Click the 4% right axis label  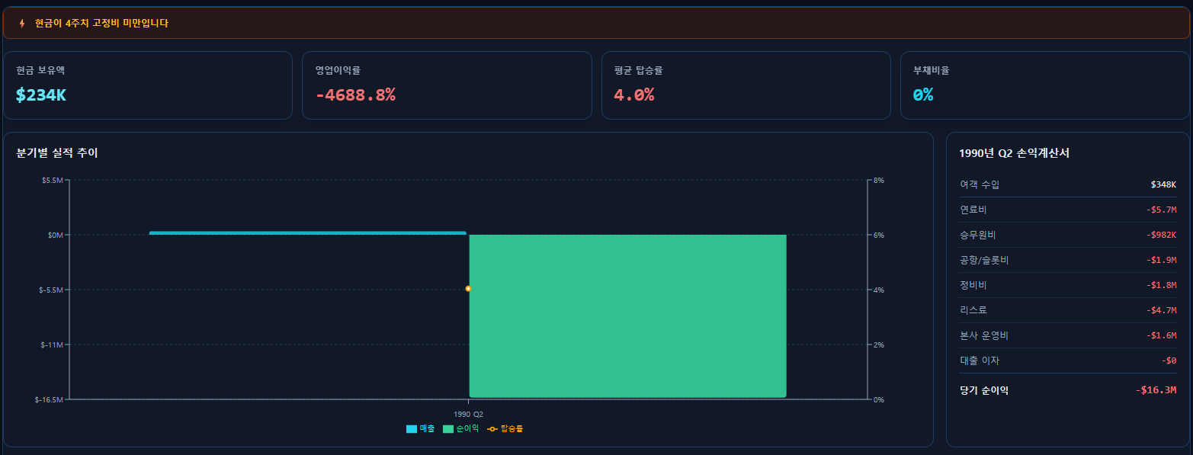(879, 290)
